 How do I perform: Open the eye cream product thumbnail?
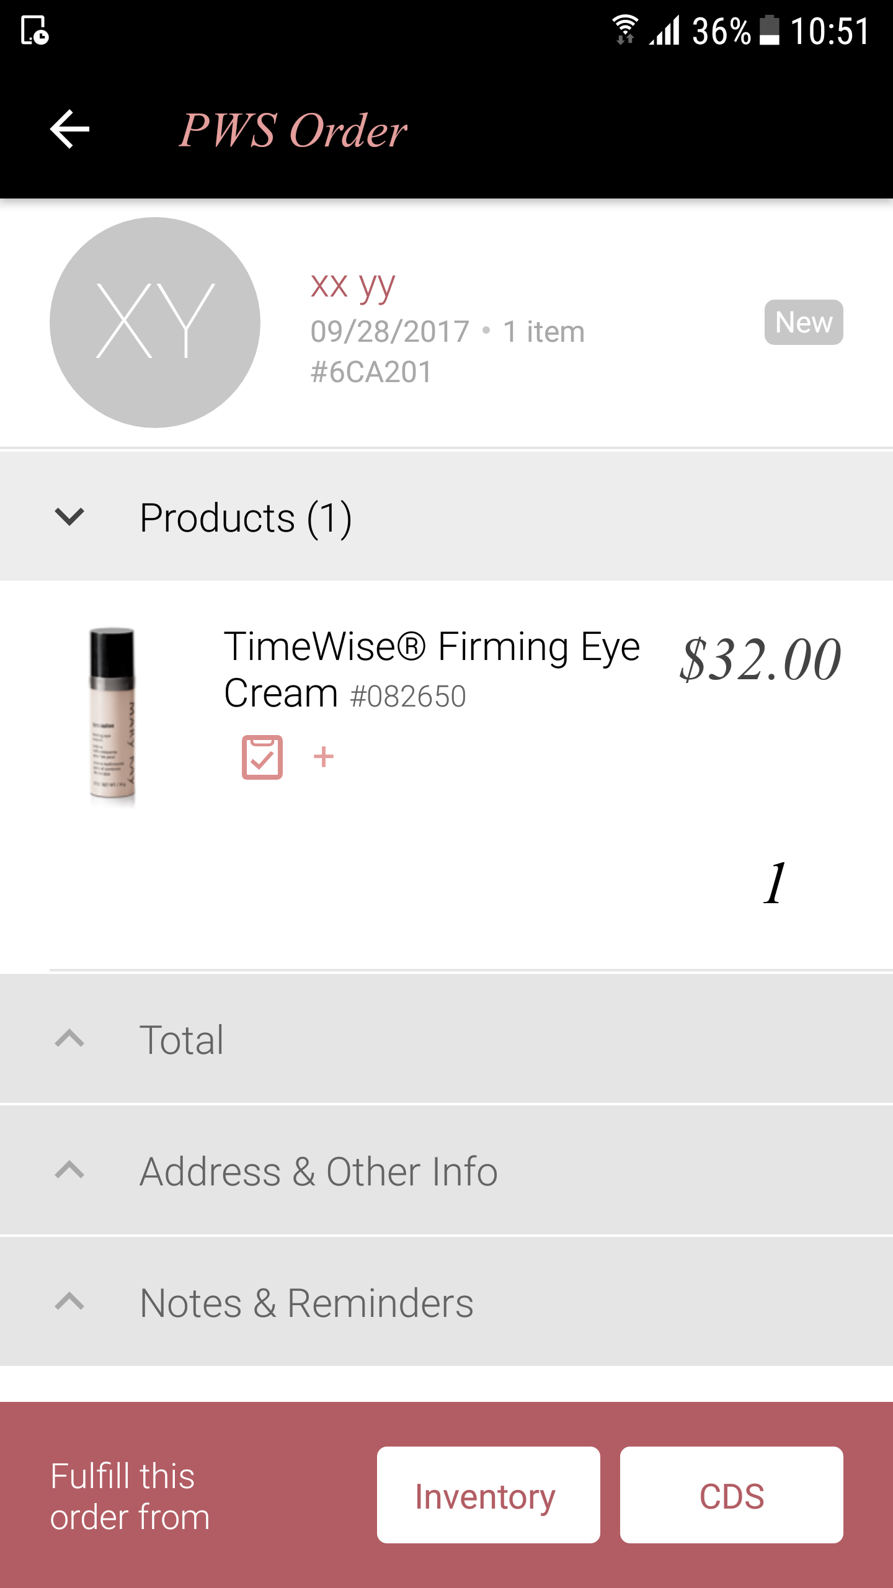(112, 716)
